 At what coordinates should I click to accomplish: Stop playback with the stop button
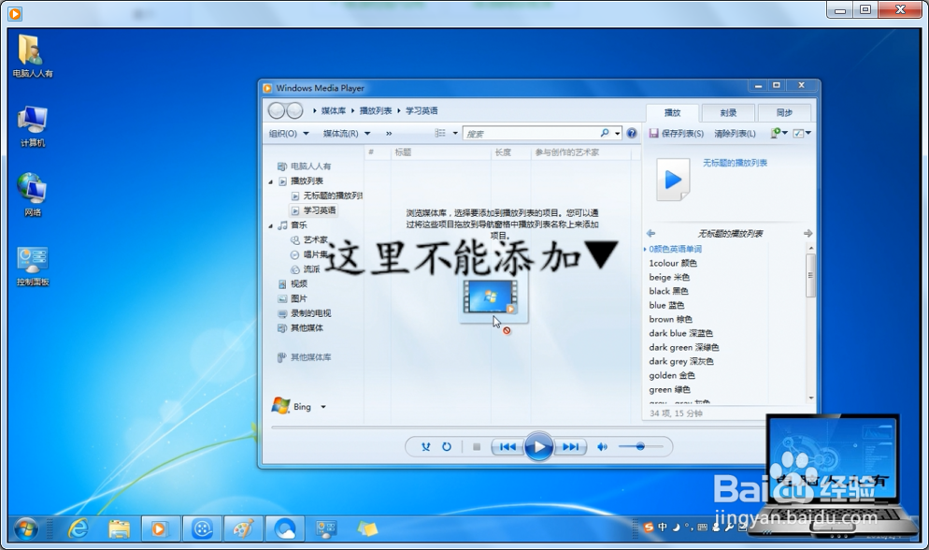click(x=477, y=447)
